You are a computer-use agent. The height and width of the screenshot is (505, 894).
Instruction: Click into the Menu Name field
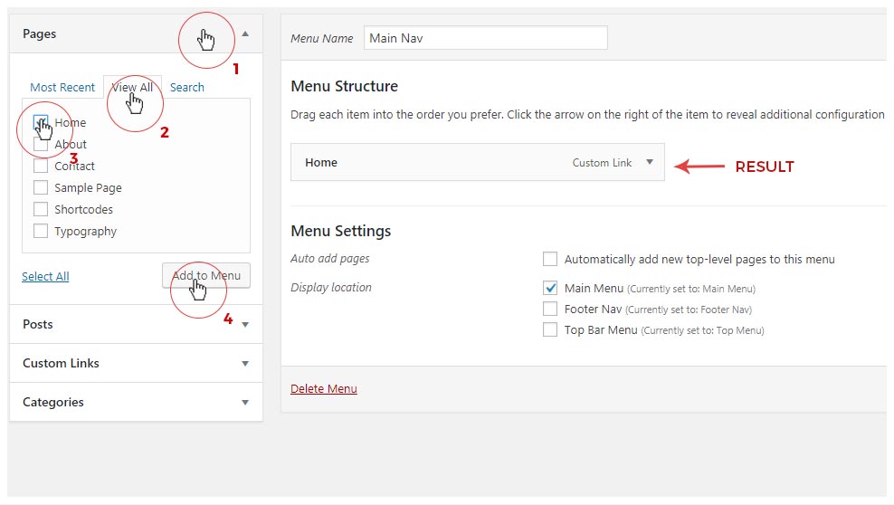[x=485, y=38]
